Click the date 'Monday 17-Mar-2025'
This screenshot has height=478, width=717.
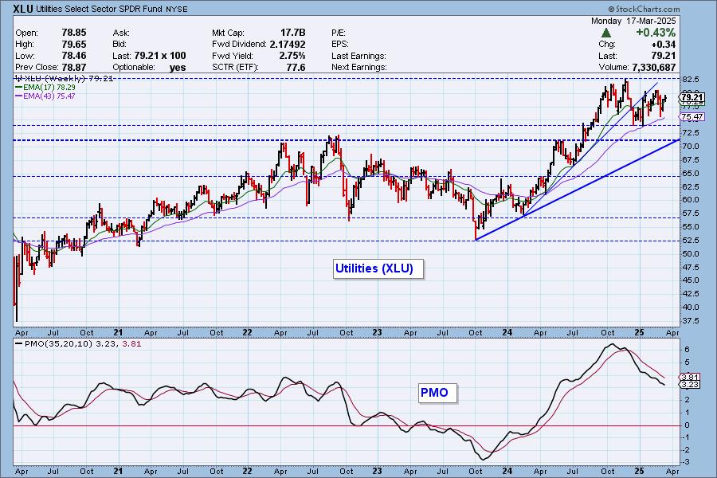click(633, 21)
